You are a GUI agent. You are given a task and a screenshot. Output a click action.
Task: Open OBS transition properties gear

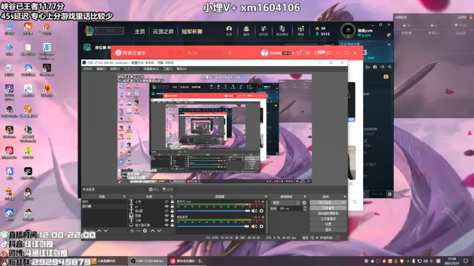(x=304, y=203)
